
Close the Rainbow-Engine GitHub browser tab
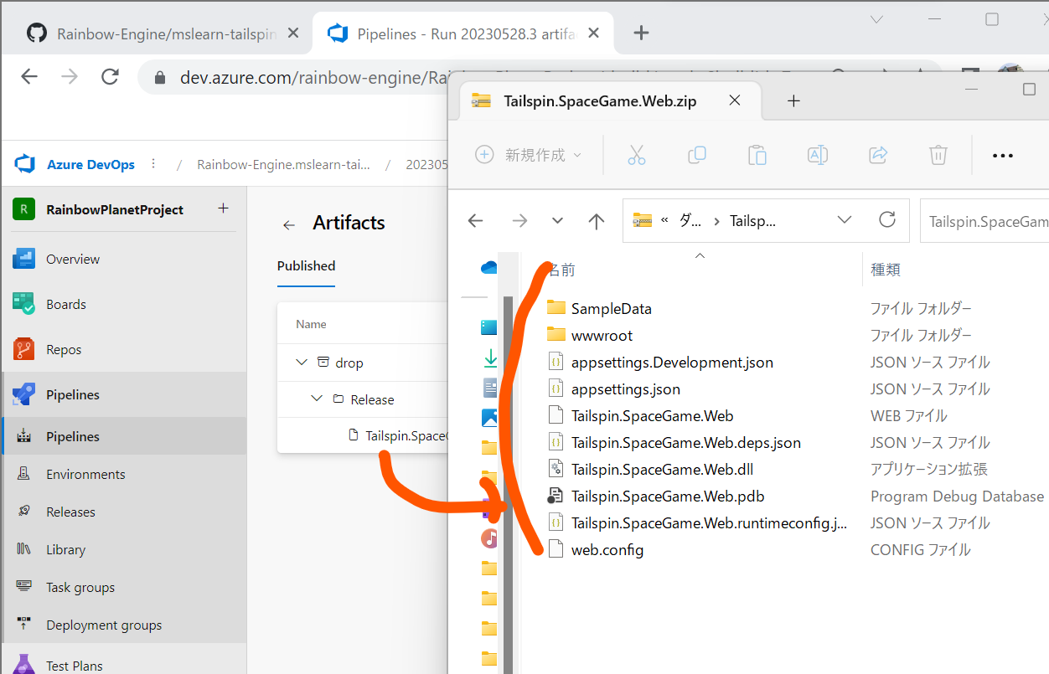(x=293, y=33)
